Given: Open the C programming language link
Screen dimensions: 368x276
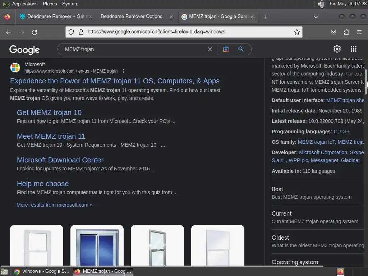Looking at the screenshot, I should click(x=335, y=132).
